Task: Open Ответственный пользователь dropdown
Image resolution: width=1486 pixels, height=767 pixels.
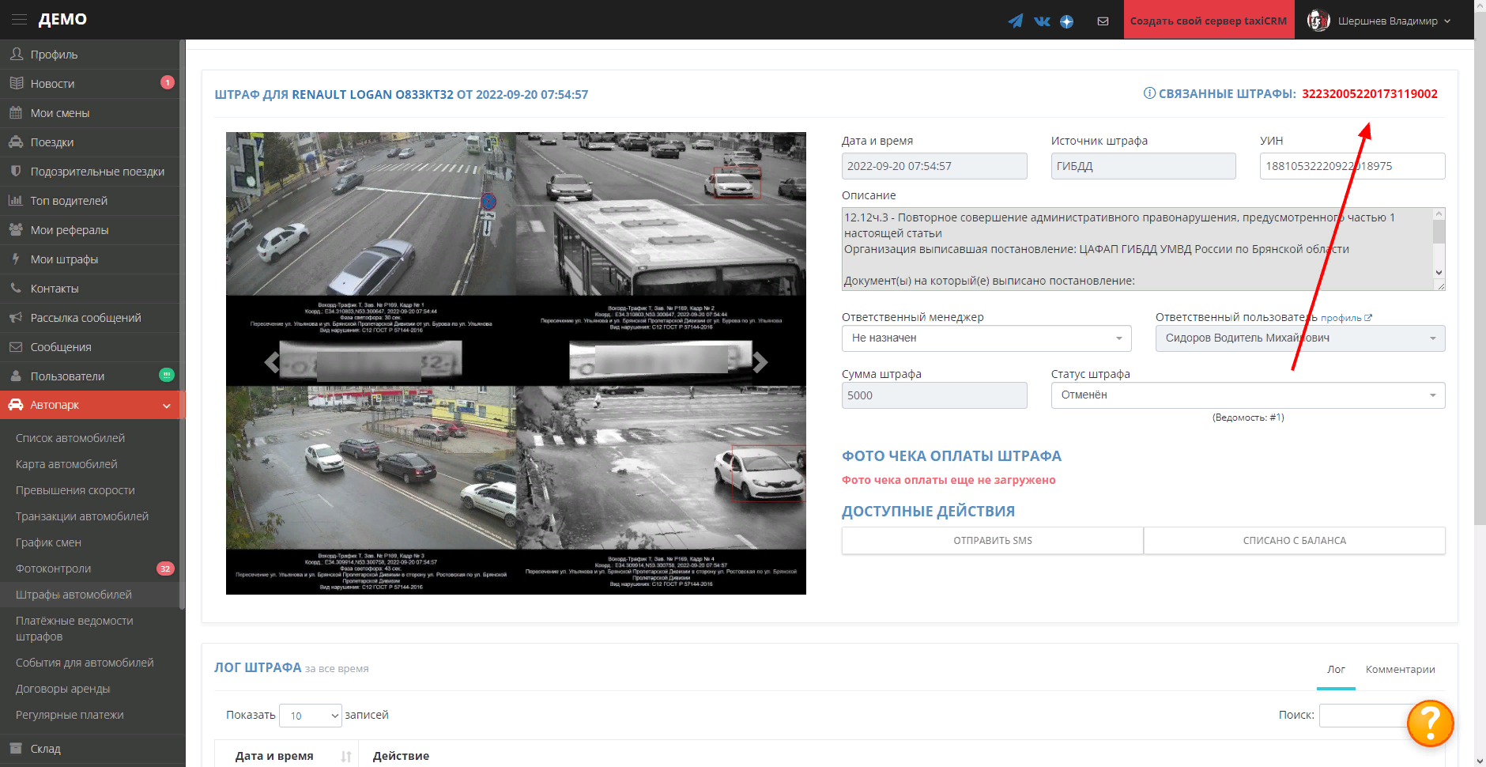Action: (x=1300, y=338)
